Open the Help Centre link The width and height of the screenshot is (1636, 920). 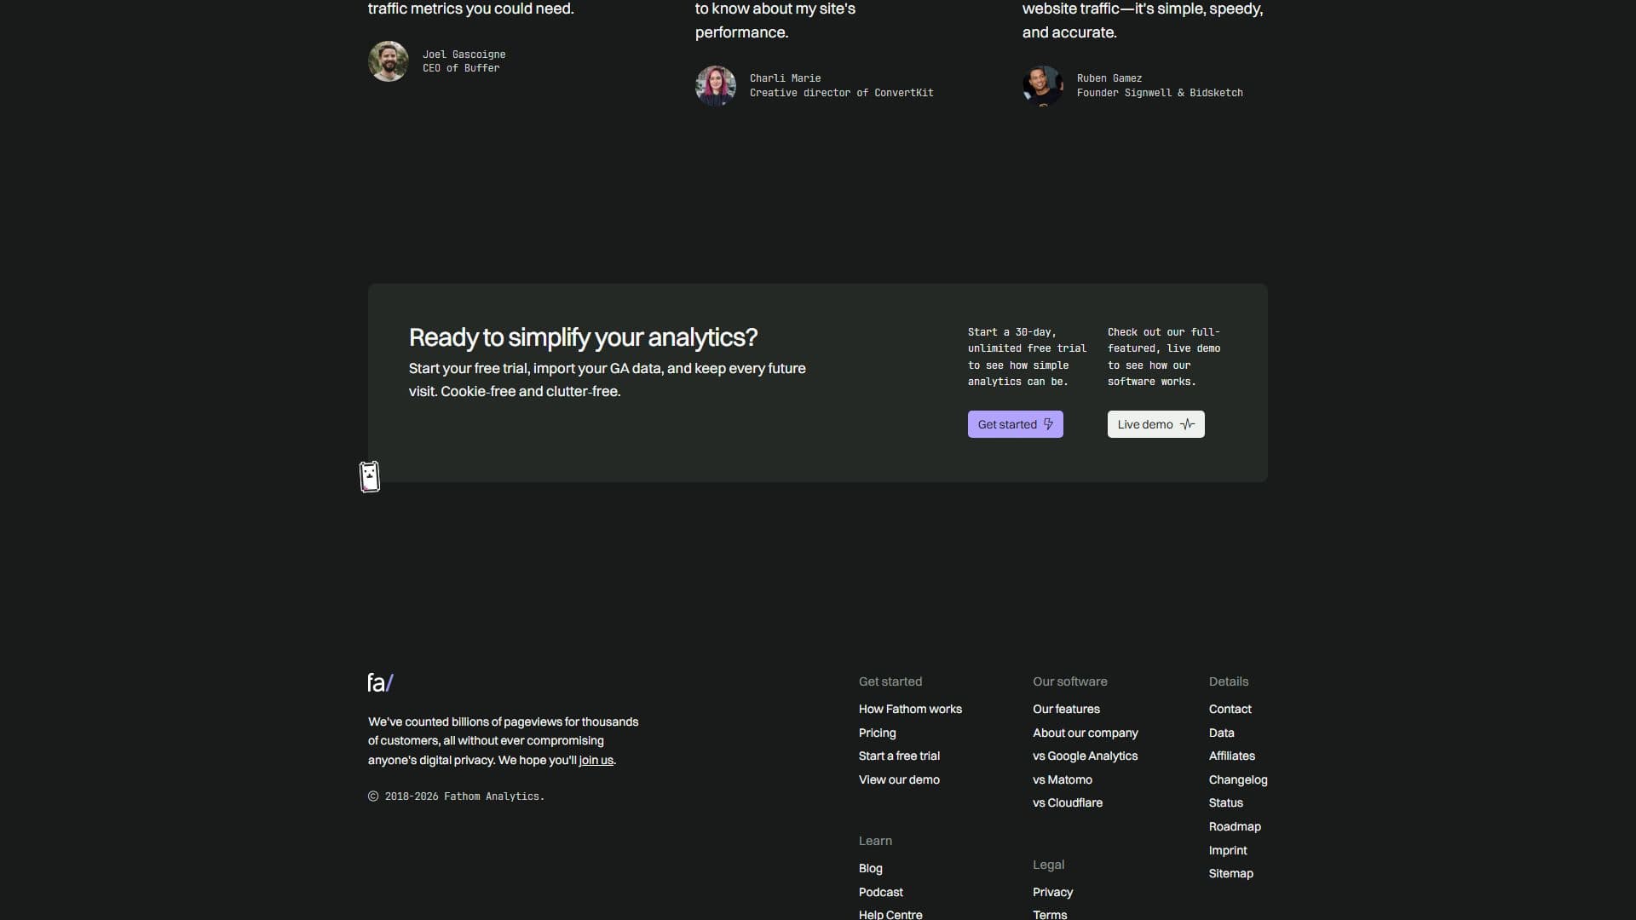(x=890, y=914)
